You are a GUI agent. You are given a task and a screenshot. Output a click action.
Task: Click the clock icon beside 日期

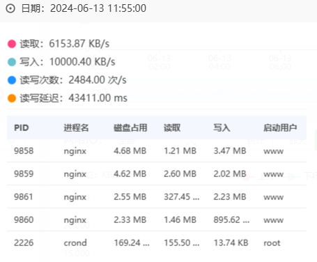pos(10,8)
